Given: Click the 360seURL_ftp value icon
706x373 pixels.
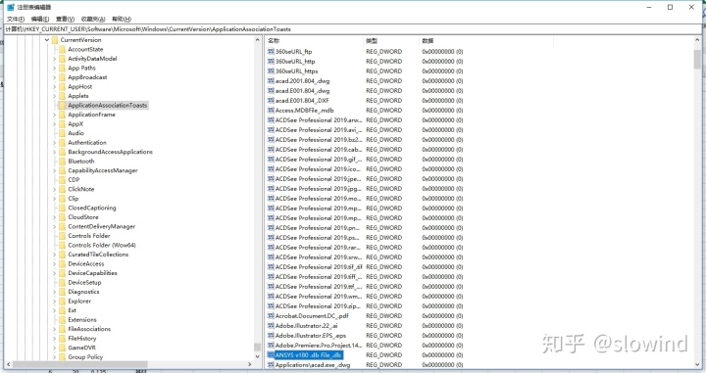Looking at the screenshot, I should [271, 52].
